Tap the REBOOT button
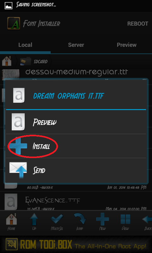Image resolution: width=152 pixels, height=253 pixels. coord(138,24)
